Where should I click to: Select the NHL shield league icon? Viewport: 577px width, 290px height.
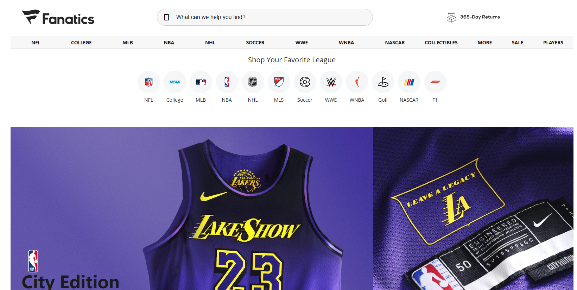pos(253,82)
